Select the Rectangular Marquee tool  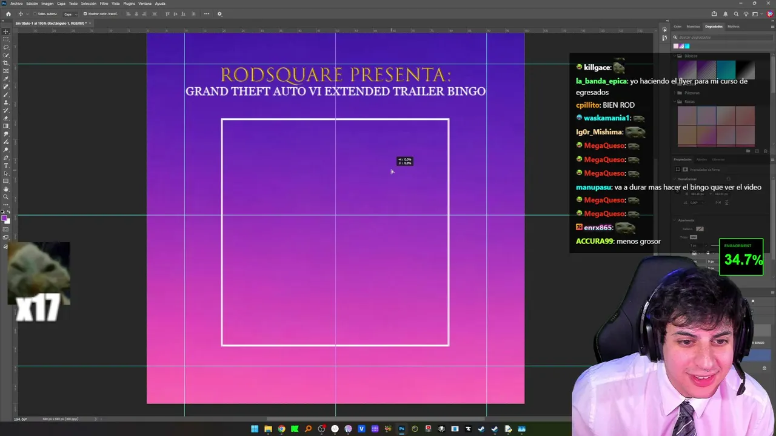click(6, 39)
